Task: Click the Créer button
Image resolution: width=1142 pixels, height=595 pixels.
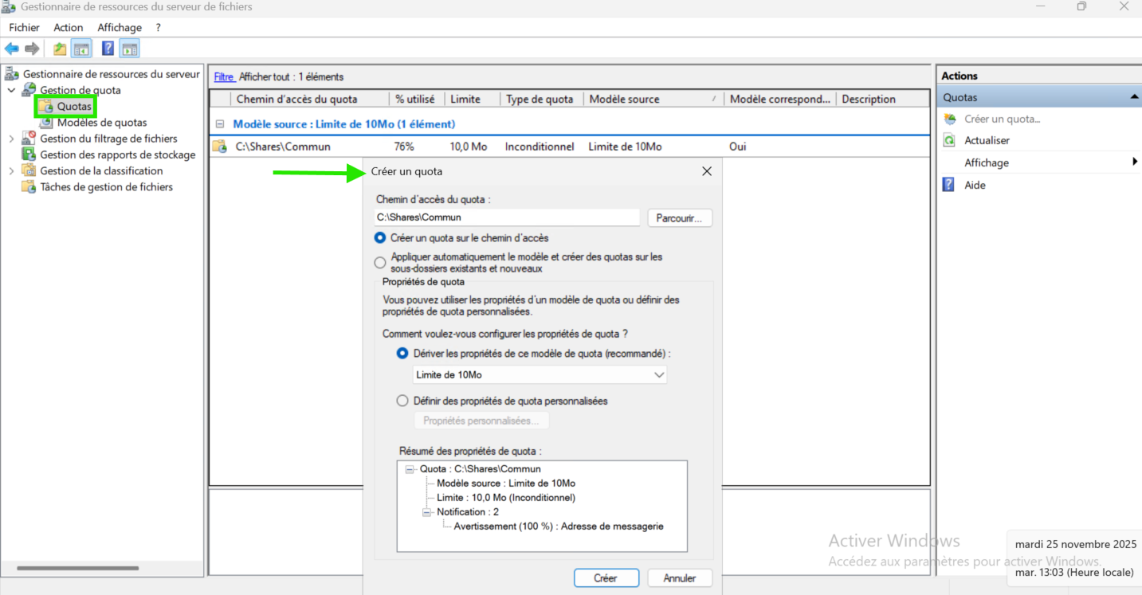Action: [x=606, y=578]
